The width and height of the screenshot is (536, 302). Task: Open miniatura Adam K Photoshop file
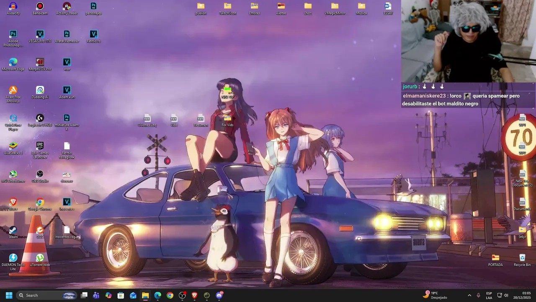[67, 122]
